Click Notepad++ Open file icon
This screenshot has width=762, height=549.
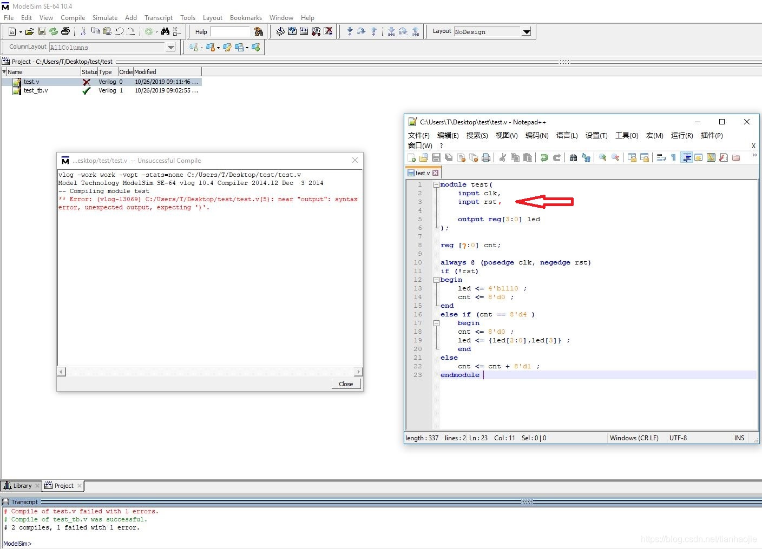(424, 157)
